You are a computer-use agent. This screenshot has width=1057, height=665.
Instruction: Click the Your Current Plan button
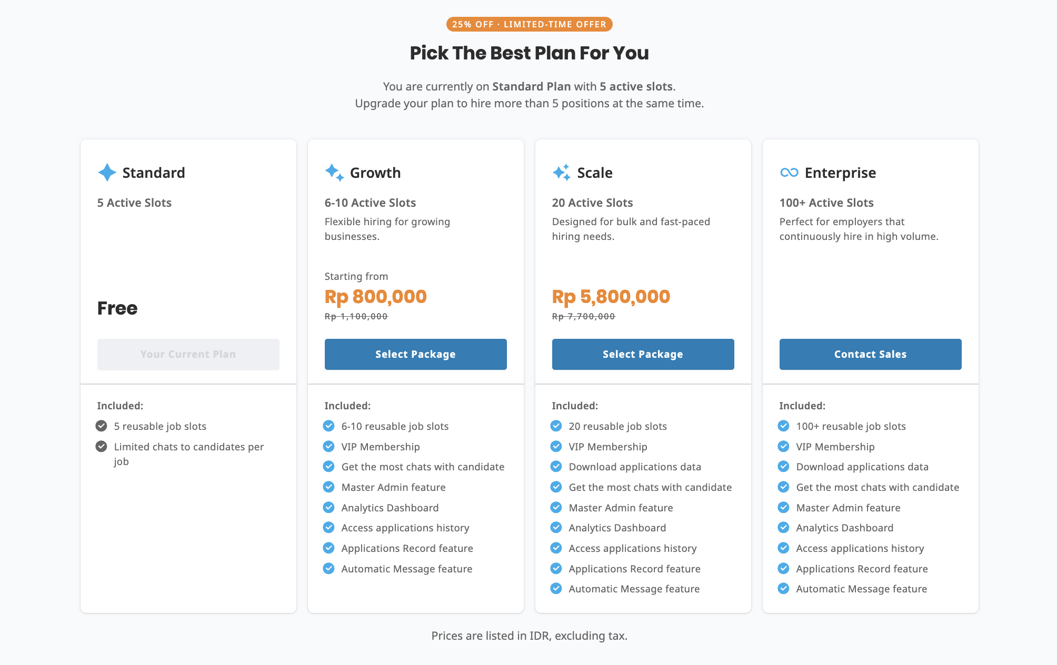click(x=188, y=354)
